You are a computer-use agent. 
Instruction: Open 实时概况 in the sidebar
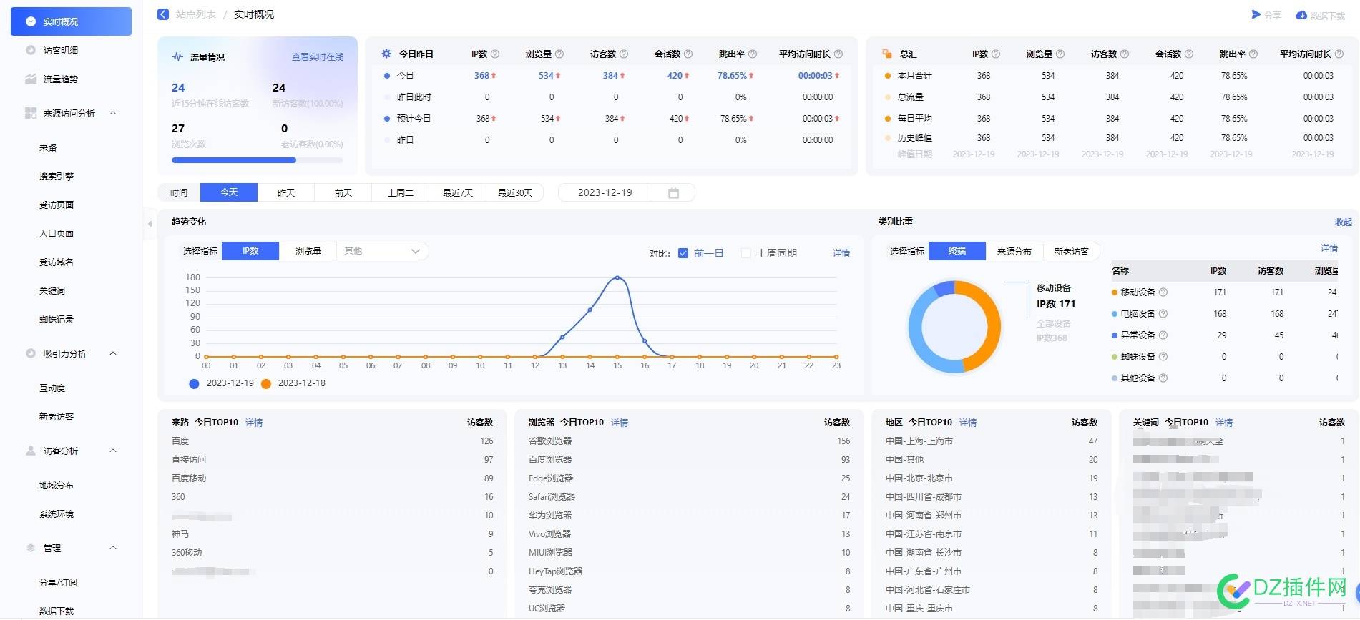tap(71, 21)
